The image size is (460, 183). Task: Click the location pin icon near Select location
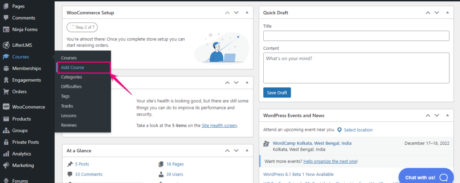(x=340, y=130)
